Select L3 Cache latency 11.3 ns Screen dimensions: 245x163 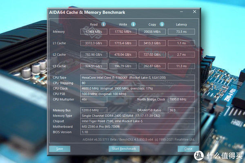click(181, 66)
